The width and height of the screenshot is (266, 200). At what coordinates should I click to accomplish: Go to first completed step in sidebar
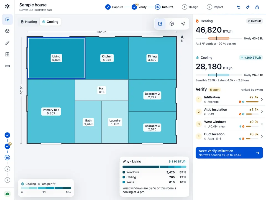[7, 135]
